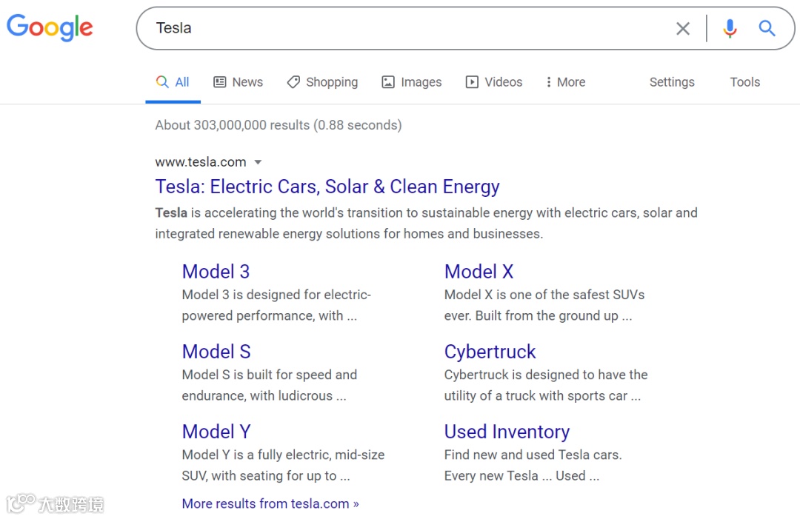Open the Cybertruck sitelink
The image size is (800, 519).
click(x=490, y=352)
